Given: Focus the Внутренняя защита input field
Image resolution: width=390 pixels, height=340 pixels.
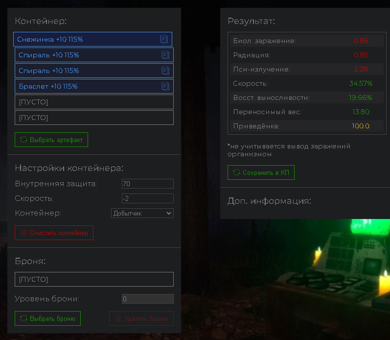Looking at the screenshot, I should [x=147, y=184].
